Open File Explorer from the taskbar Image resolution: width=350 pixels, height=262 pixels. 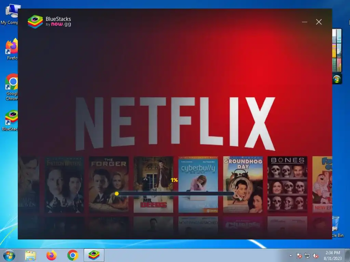[30, 255]
